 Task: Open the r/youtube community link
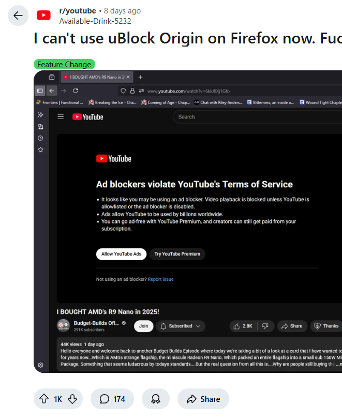pos(78,11)
